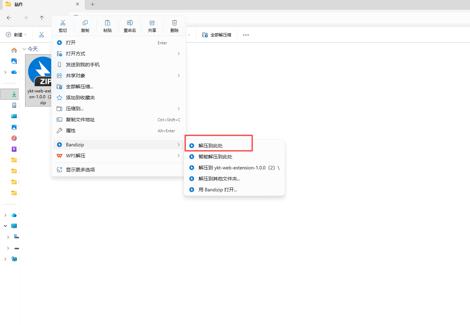Select the This PC monitor icon
This screenshot has width=470, height=325.
(14, 226)
